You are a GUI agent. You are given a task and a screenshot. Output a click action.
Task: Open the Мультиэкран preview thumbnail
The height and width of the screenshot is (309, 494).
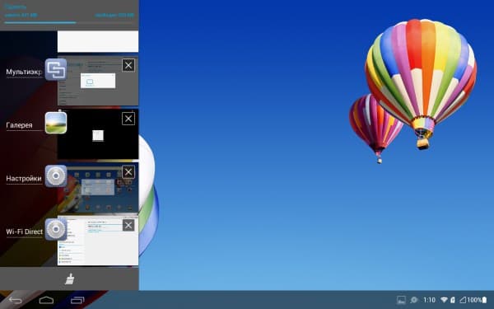[98, 81]
